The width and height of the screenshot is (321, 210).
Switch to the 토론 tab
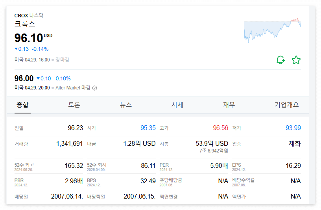[x=74, y=105]
